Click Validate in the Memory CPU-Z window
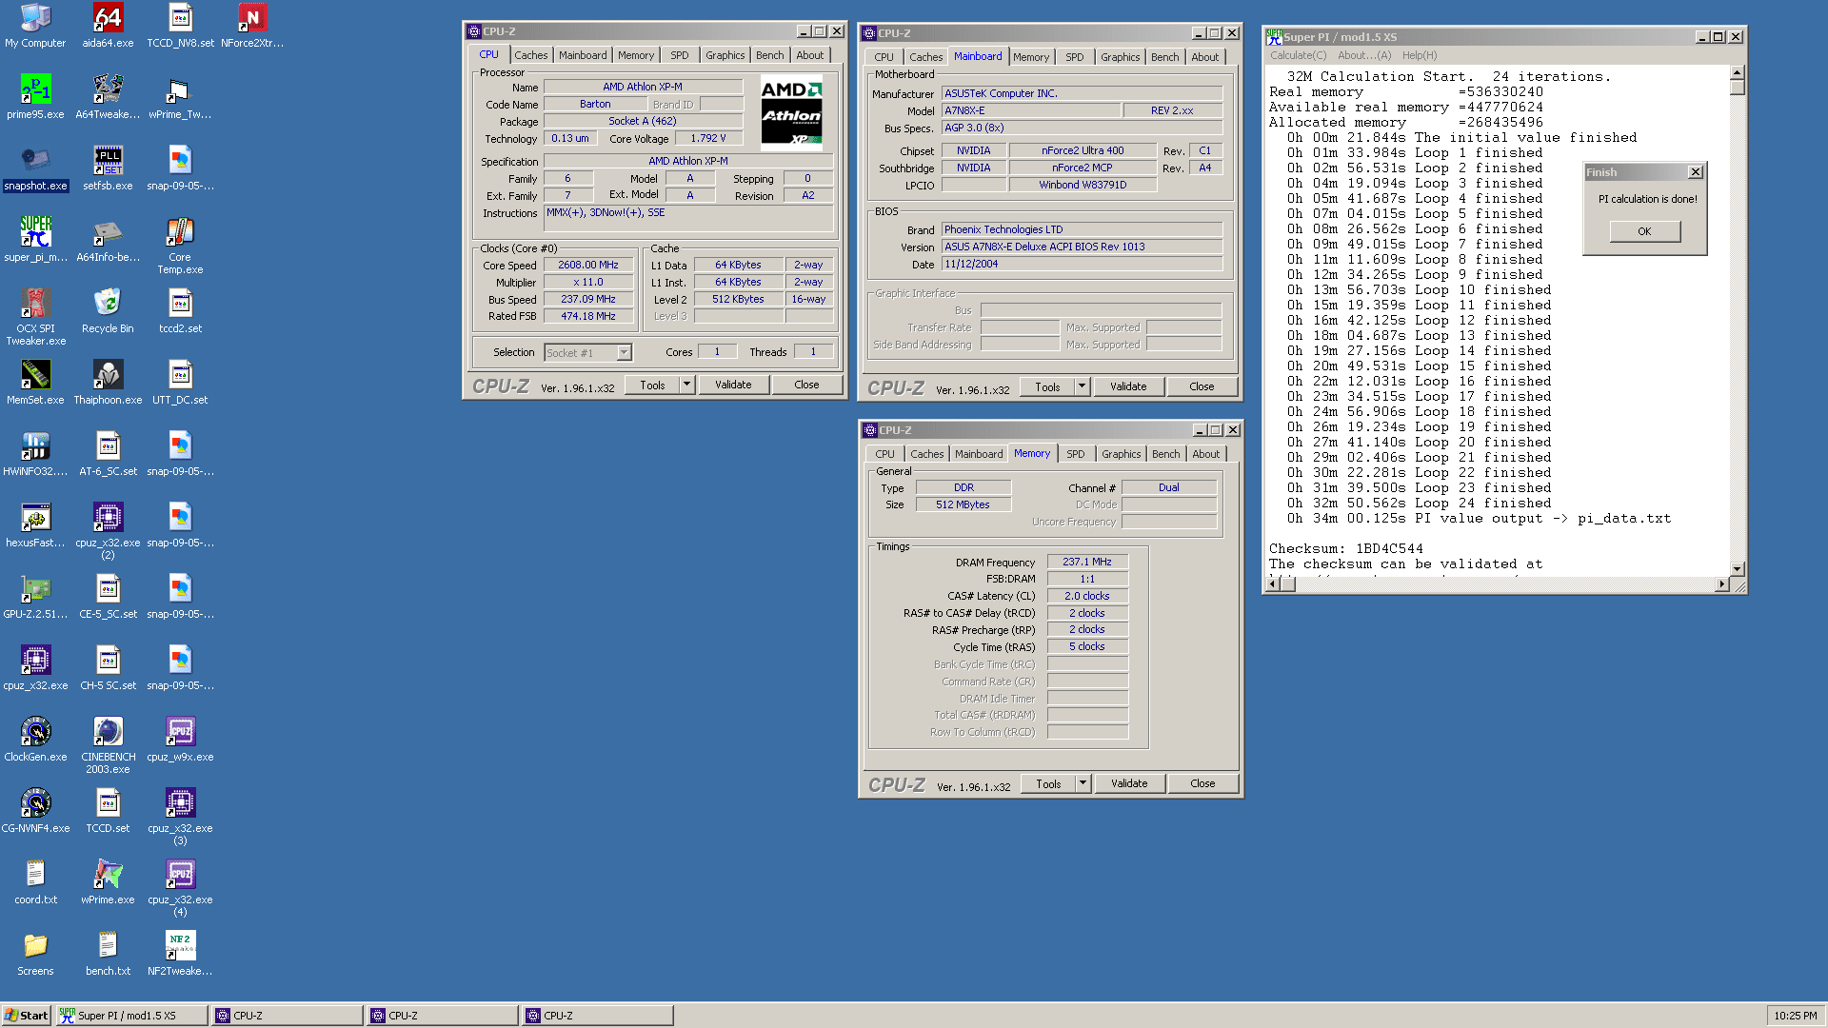Screen dimensions: 1828x1028 coord(1129,783)
